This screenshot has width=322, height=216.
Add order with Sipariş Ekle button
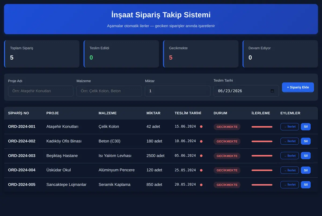[298, 87]
